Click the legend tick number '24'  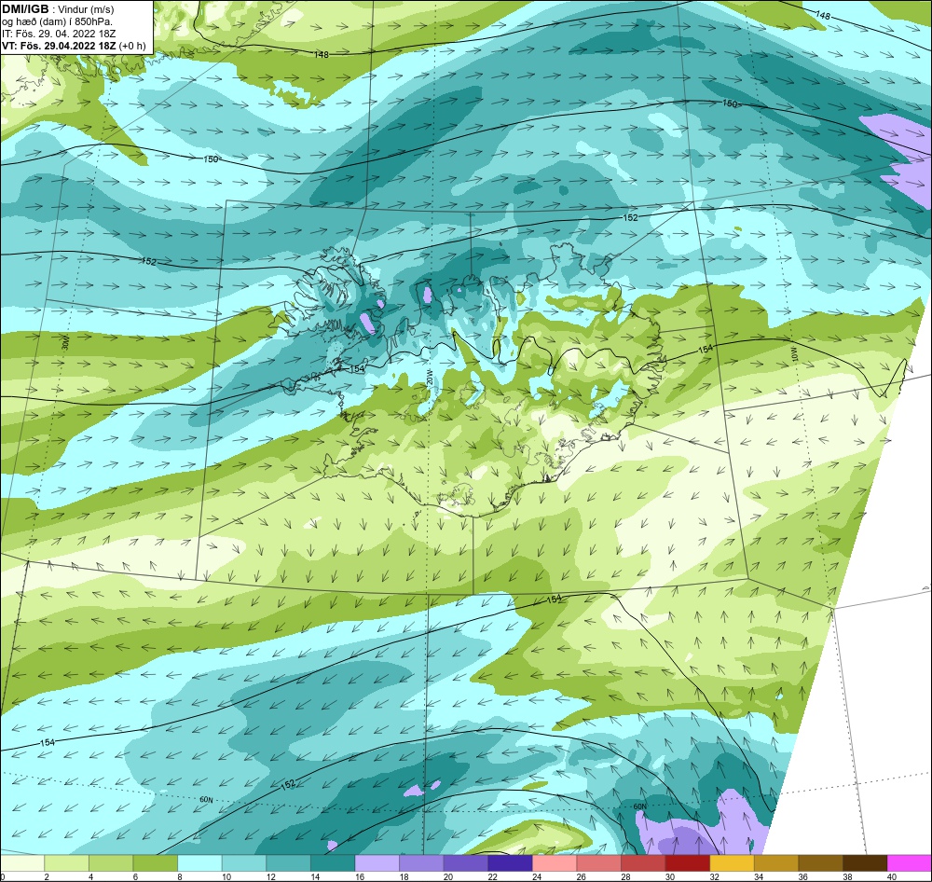point(536,876)
